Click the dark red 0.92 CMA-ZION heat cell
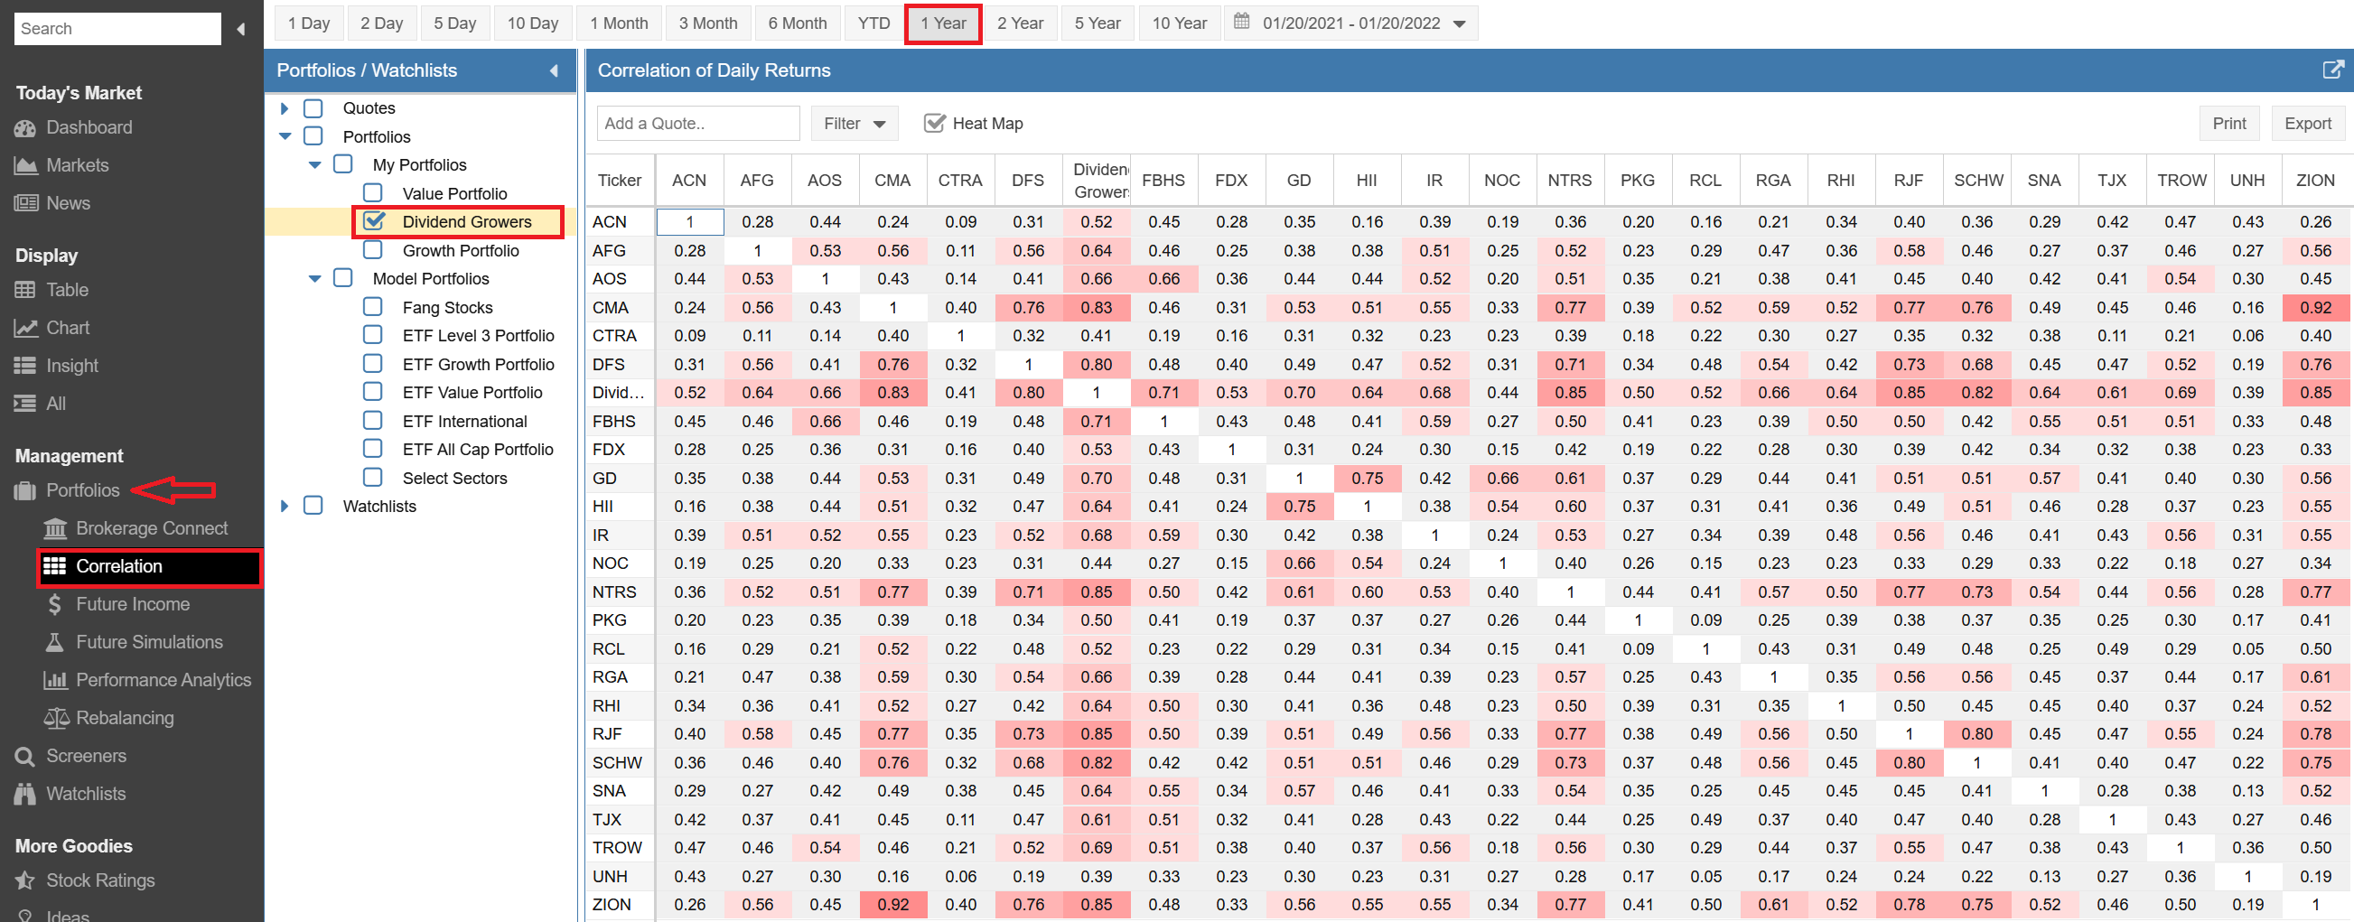Image resolution: width=2354 pixels, height=922 pixels. [2314, 308]
